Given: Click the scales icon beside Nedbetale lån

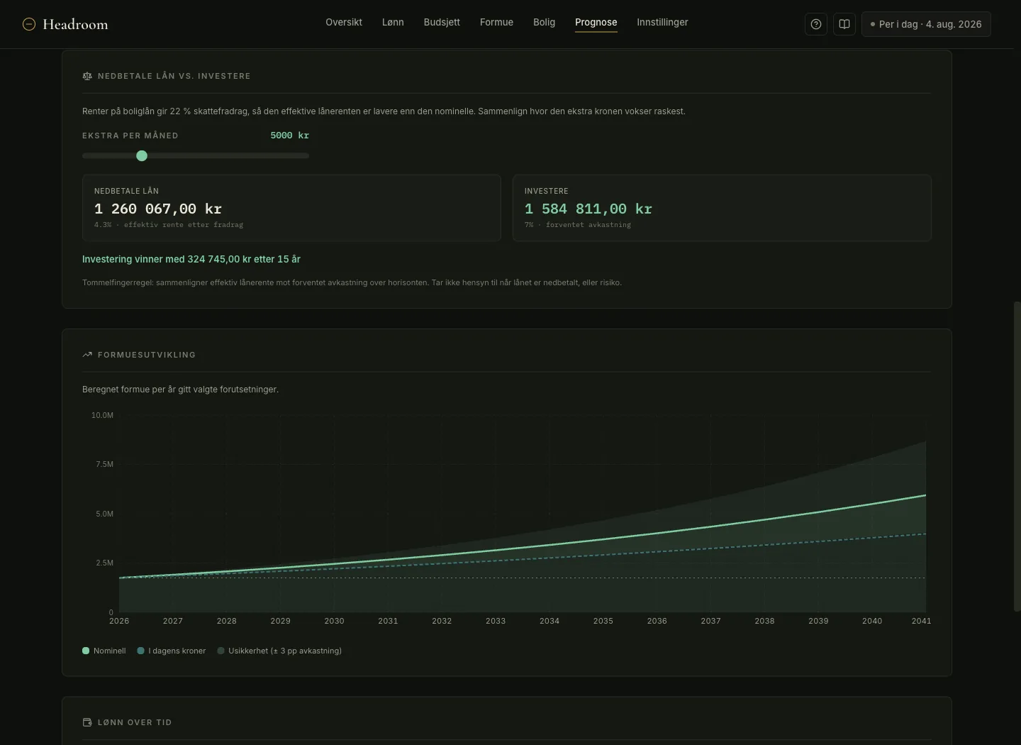Looking at the screenshot, I should (87, 76).
